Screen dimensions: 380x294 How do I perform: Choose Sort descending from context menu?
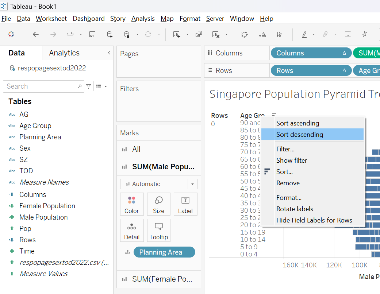coord(300,134)
